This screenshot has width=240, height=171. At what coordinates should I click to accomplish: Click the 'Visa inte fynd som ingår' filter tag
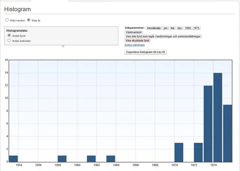click(x=163, y=36)
